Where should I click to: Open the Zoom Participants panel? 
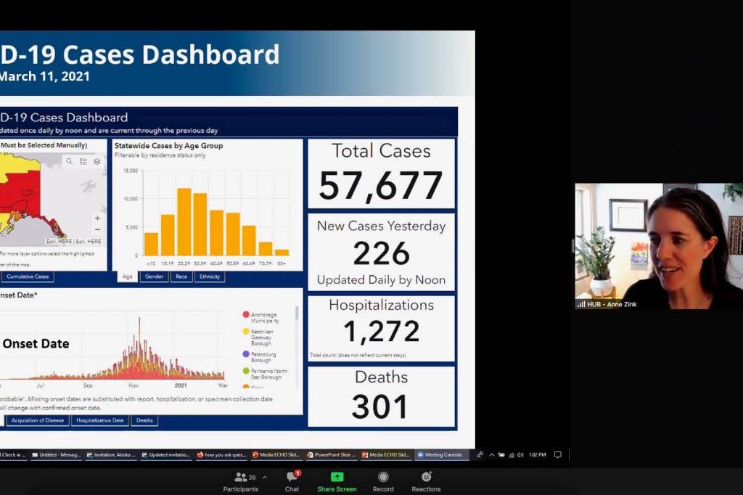(241, 479)
